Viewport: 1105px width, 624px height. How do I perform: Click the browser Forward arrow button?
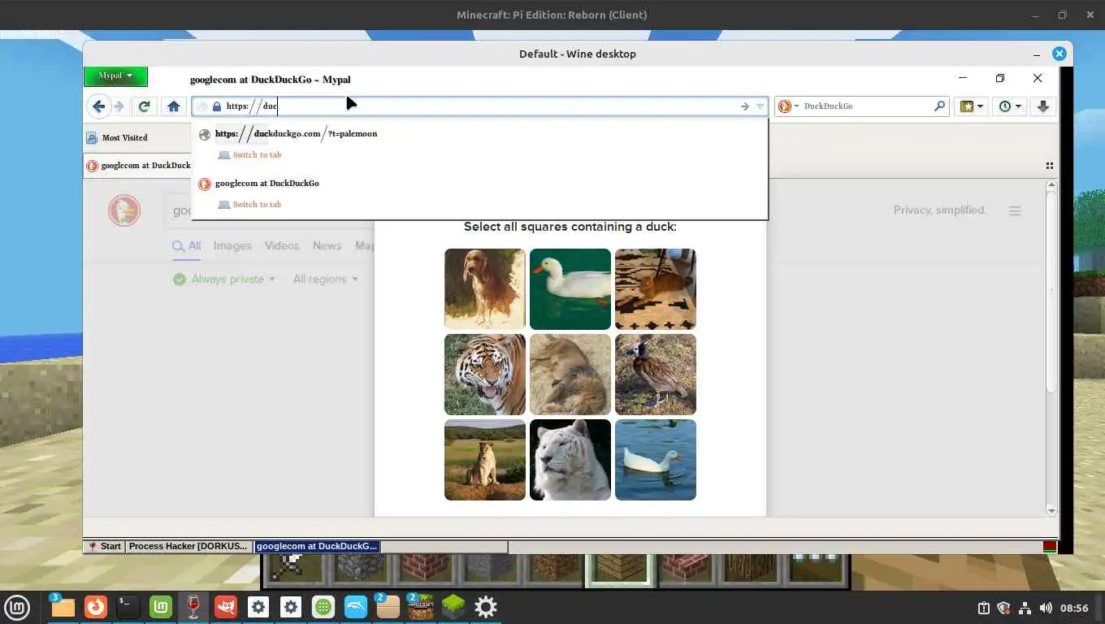[119, 106]
